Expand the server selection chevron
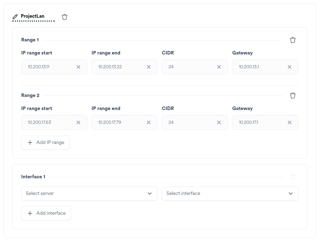The width and height of the screenshot is (320, 242). [149, 194]
